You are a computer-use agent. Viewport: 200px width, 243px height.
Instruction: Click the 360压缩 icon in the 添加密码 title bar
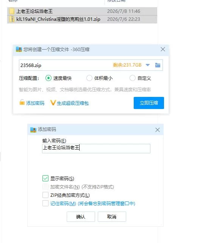tap(33, 130)
